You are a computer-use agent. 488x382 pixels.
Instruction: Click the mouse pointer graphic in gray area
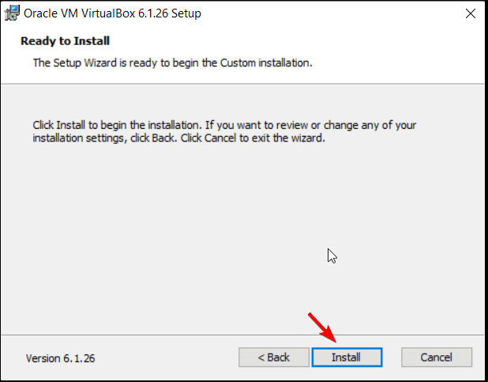(332, 256)
